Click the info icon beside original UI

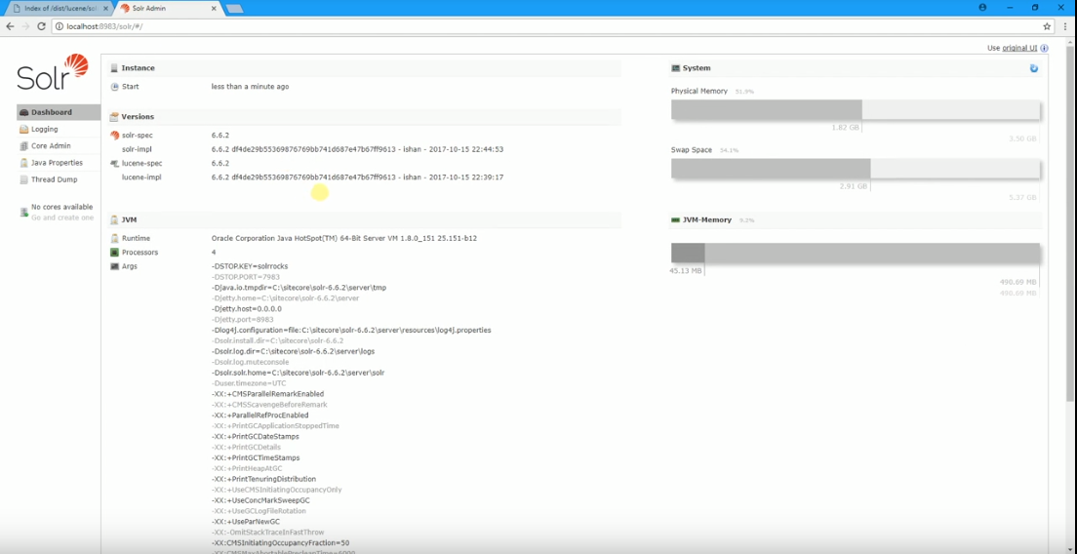[1044, 48]
